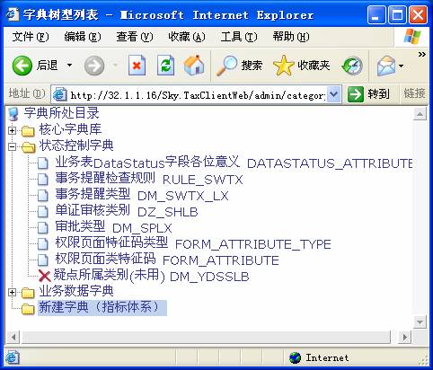Open the Back button history dropdown arrow
Viewport: 433px width, 370px height.
[69, 65]
